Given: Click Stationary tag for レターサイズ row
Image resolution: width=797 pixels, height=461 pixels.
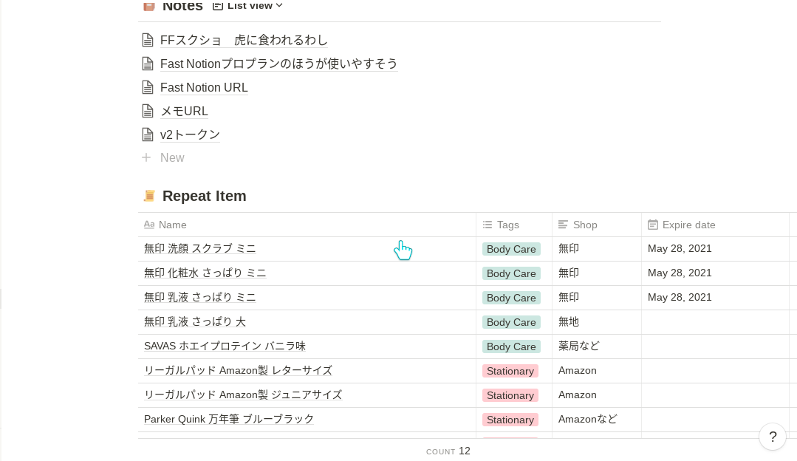Looking at the screenshot, I should (510, 371).
